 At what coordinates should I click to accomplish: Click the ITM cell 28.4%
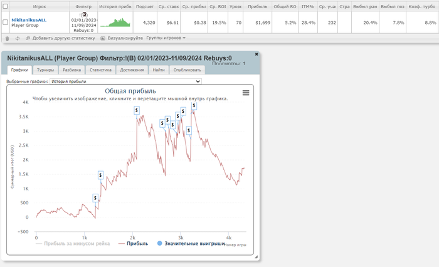[307, 23]
